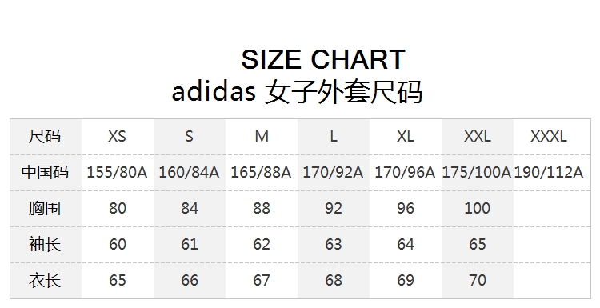Select the XS size column header
Viewport: 600px width, 308px height.
pos(117,136)
